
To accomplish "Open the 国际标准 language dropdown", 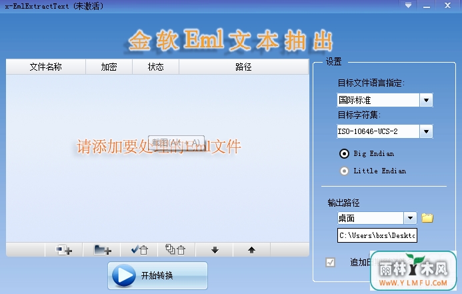I will tap(426, 100).
